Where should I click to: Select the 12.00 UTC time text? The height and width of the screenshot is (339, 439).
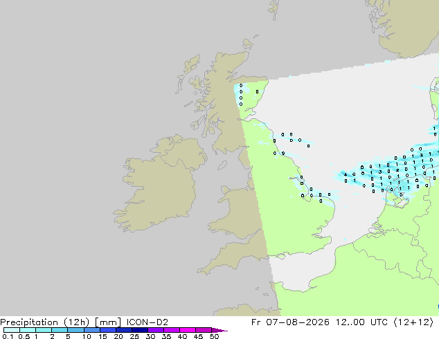[361, 322]
